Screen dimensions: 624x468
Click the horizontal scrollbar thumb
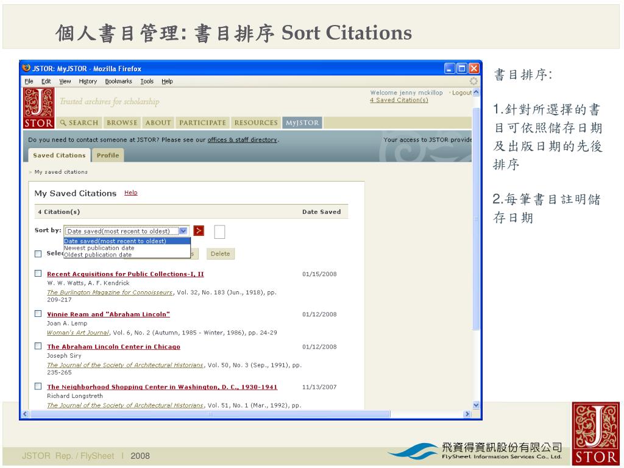(210, 414)
